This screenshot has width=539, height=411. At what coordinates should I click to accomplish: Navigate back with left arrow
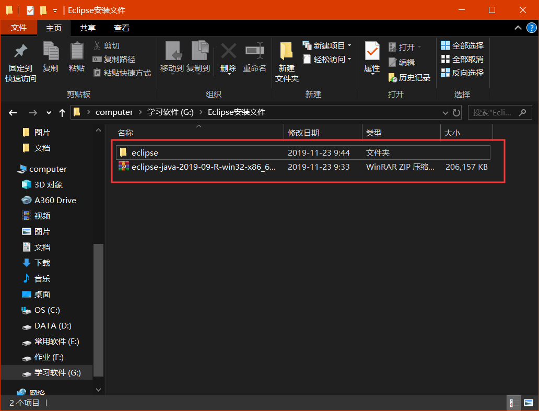coord(13,113)
